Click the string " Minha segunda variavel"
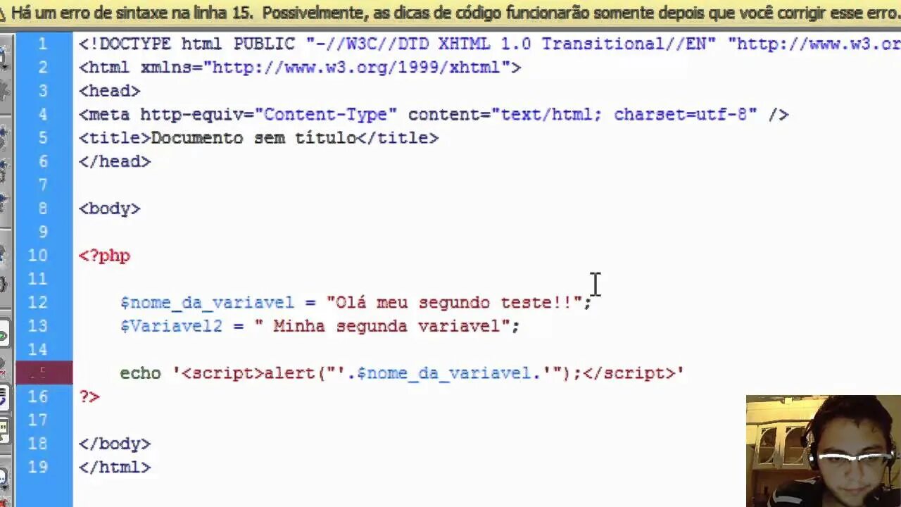 [382, 326]
